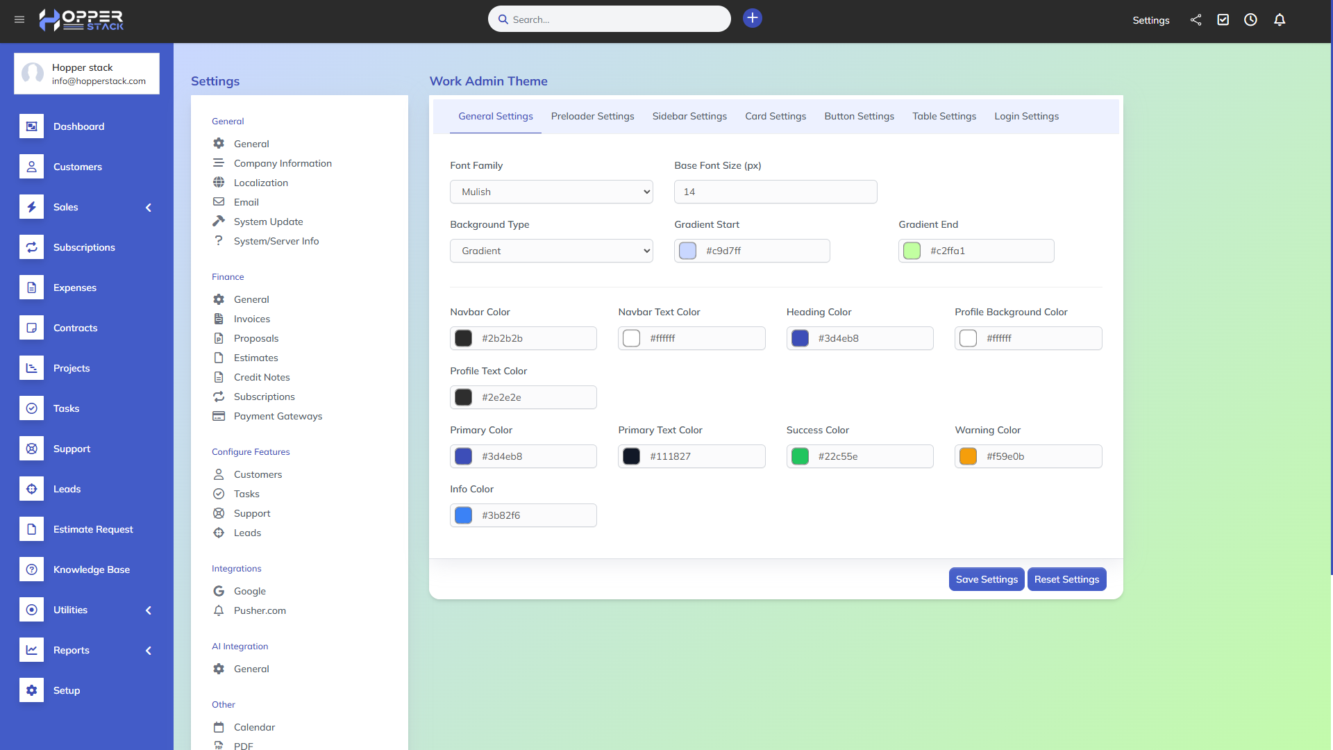
Task: Click the Warning Color orange swatch
Action: point(968,456)
